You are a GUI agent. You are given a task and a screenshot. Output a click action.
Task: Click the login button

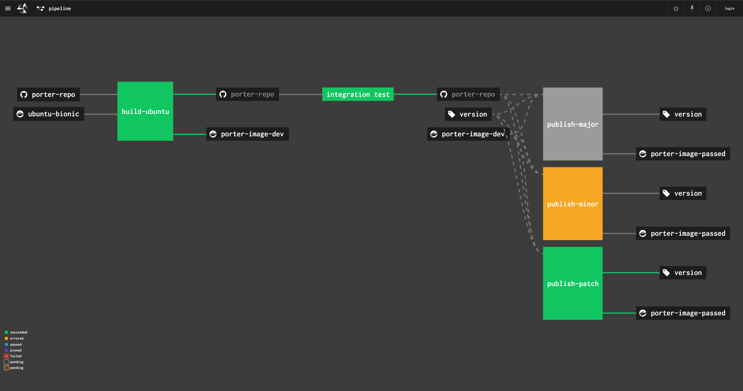coord(729,8)
